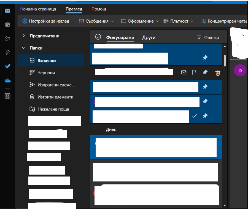Open the Плътност density dropdown
Viewport: 248px width, 209px height.
178,21
